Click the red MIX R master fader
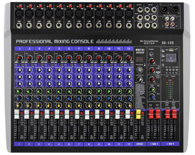This screenshot has height=155, width=195. (174, 114)
